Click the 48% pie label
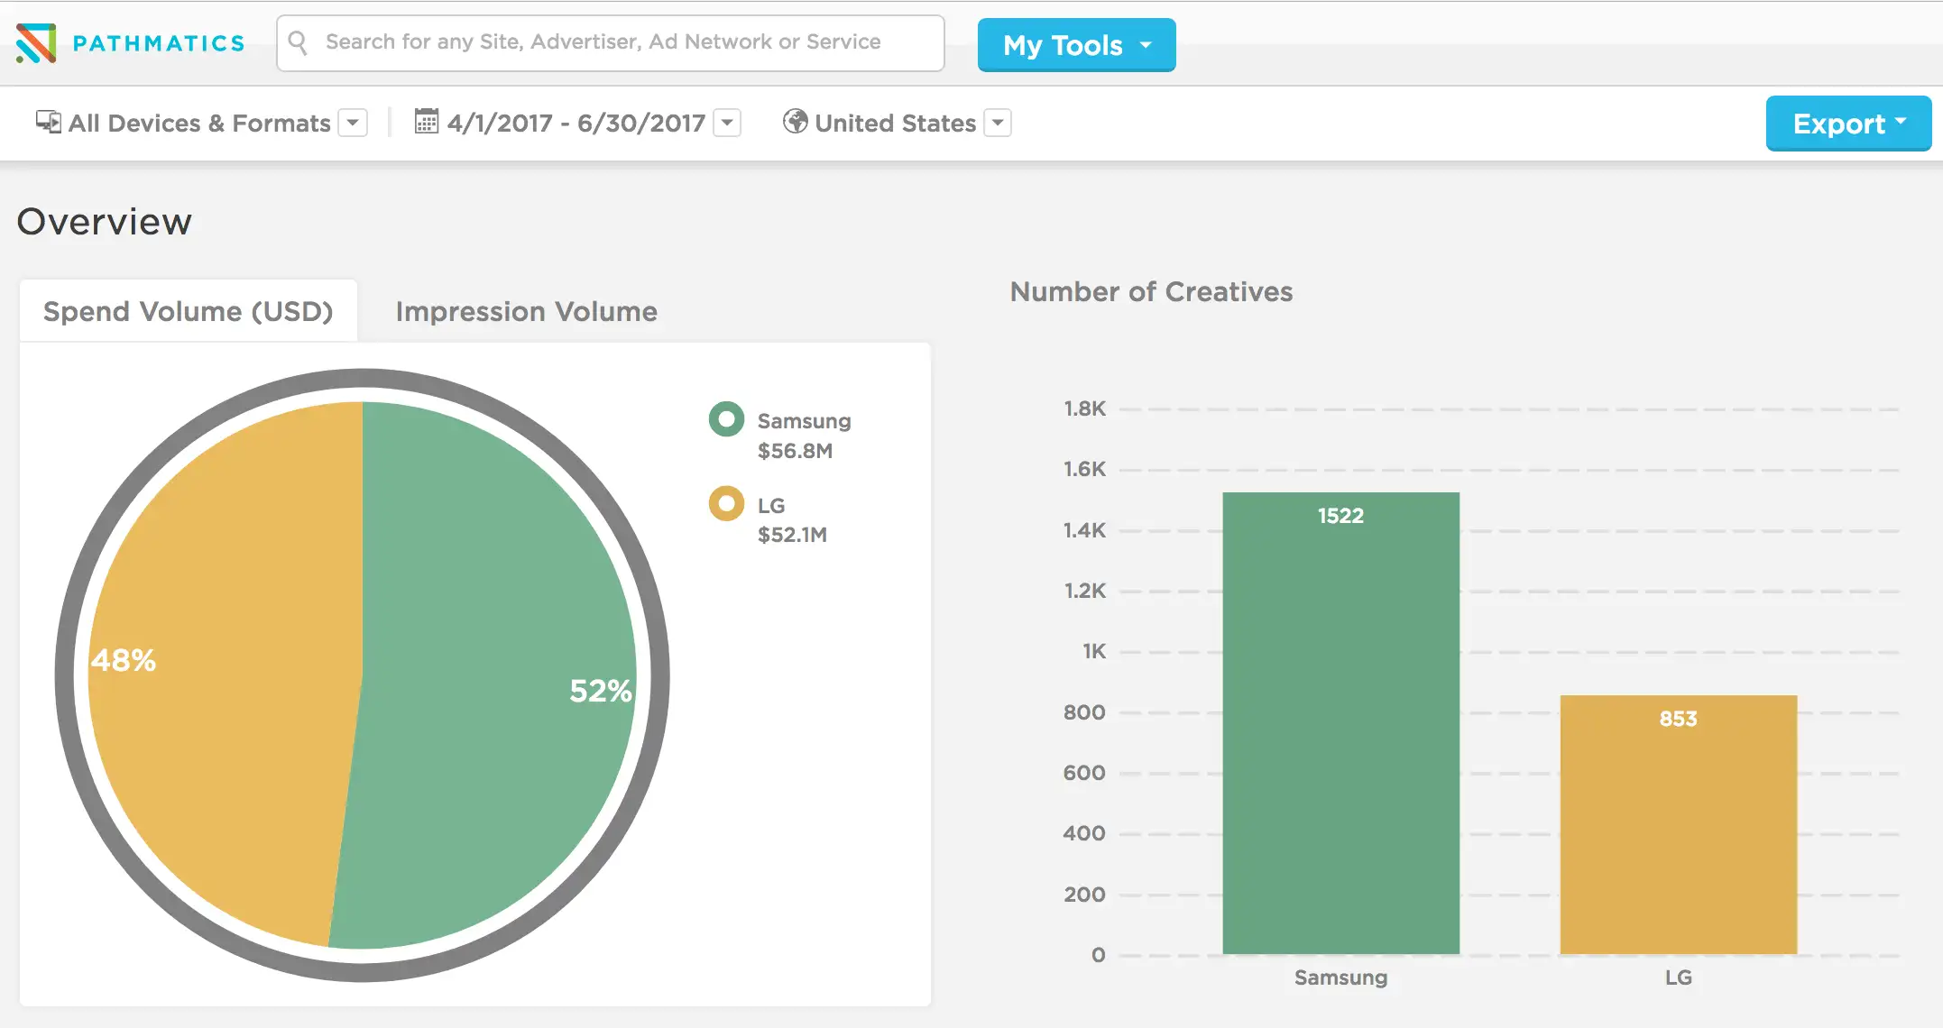Viewport: 1943px width, 1028px height. [124, 660]
